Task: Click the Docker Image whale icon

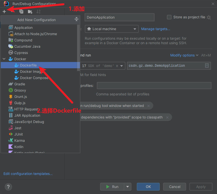Action: (17, 72)
